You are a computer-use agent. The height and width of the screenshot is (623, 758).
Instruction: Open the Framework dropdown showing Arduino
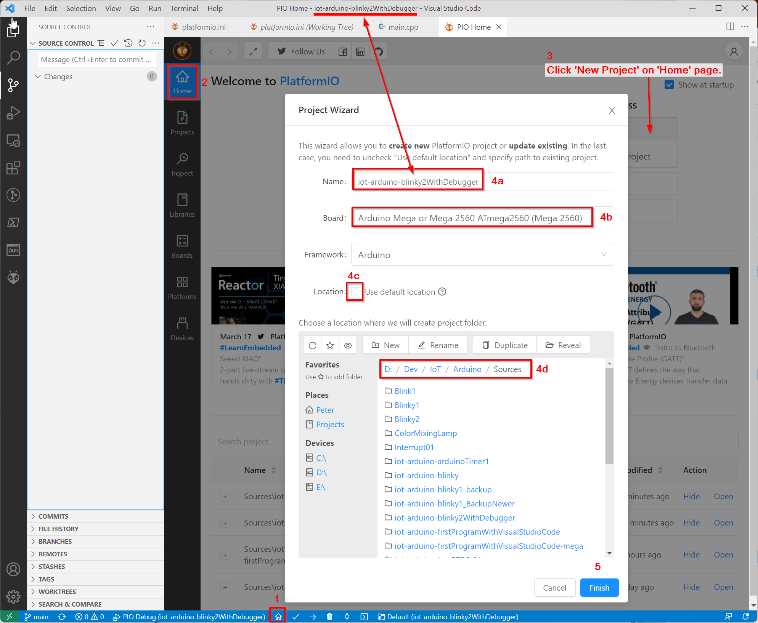click(482, 254)
